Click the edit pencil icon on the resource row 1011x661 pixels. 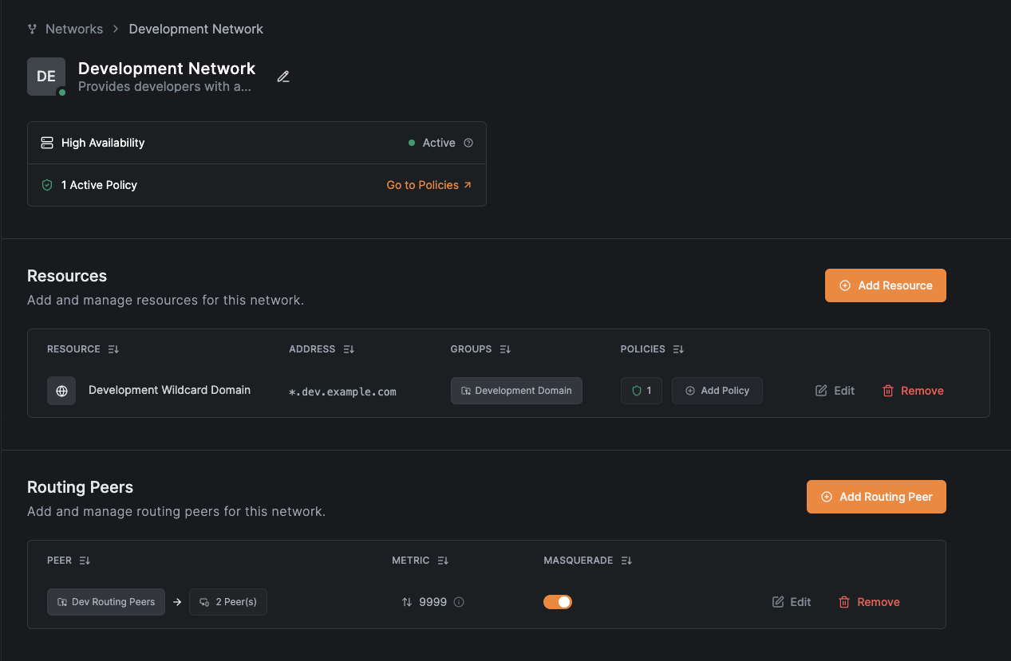click(820, 391)
